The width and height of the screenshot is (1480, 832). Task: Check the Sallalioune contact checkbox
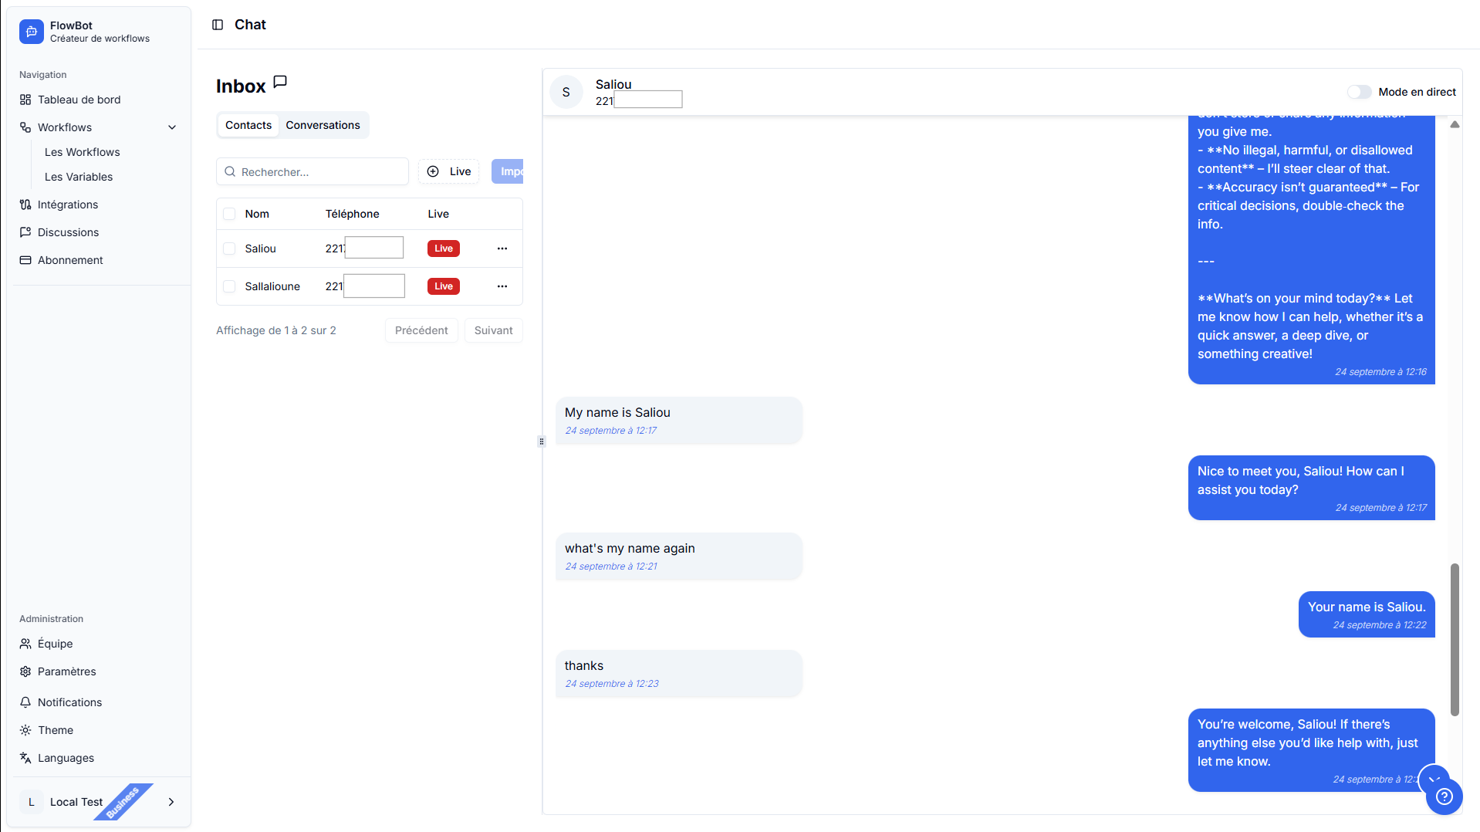coord(229,286)
